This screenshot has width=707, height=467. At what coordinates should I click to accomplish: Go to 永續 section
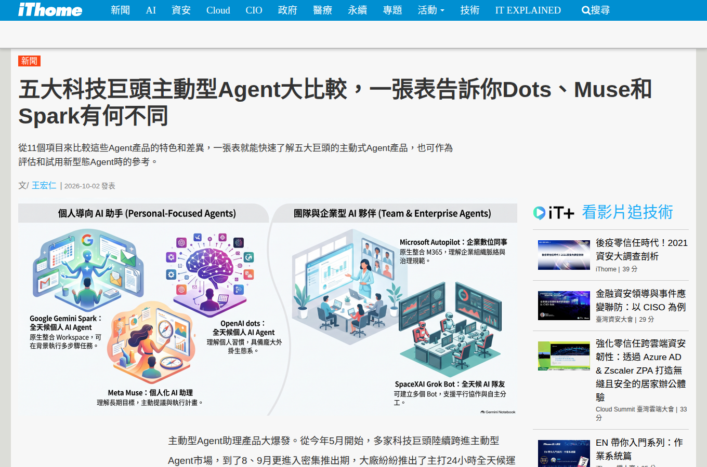(357, 10)
